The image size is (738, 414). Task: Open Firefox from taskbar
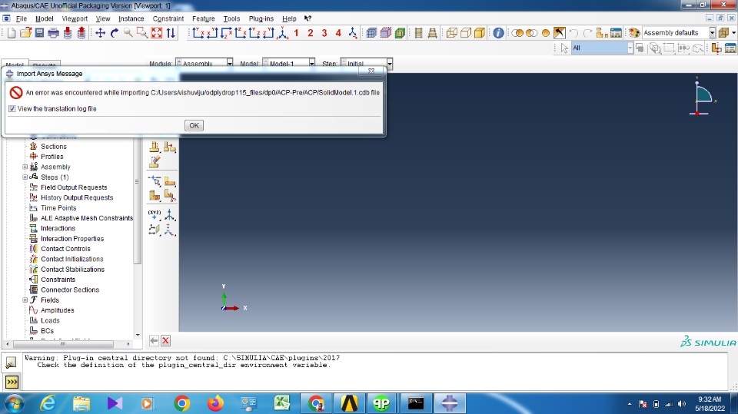pos(215,403)
